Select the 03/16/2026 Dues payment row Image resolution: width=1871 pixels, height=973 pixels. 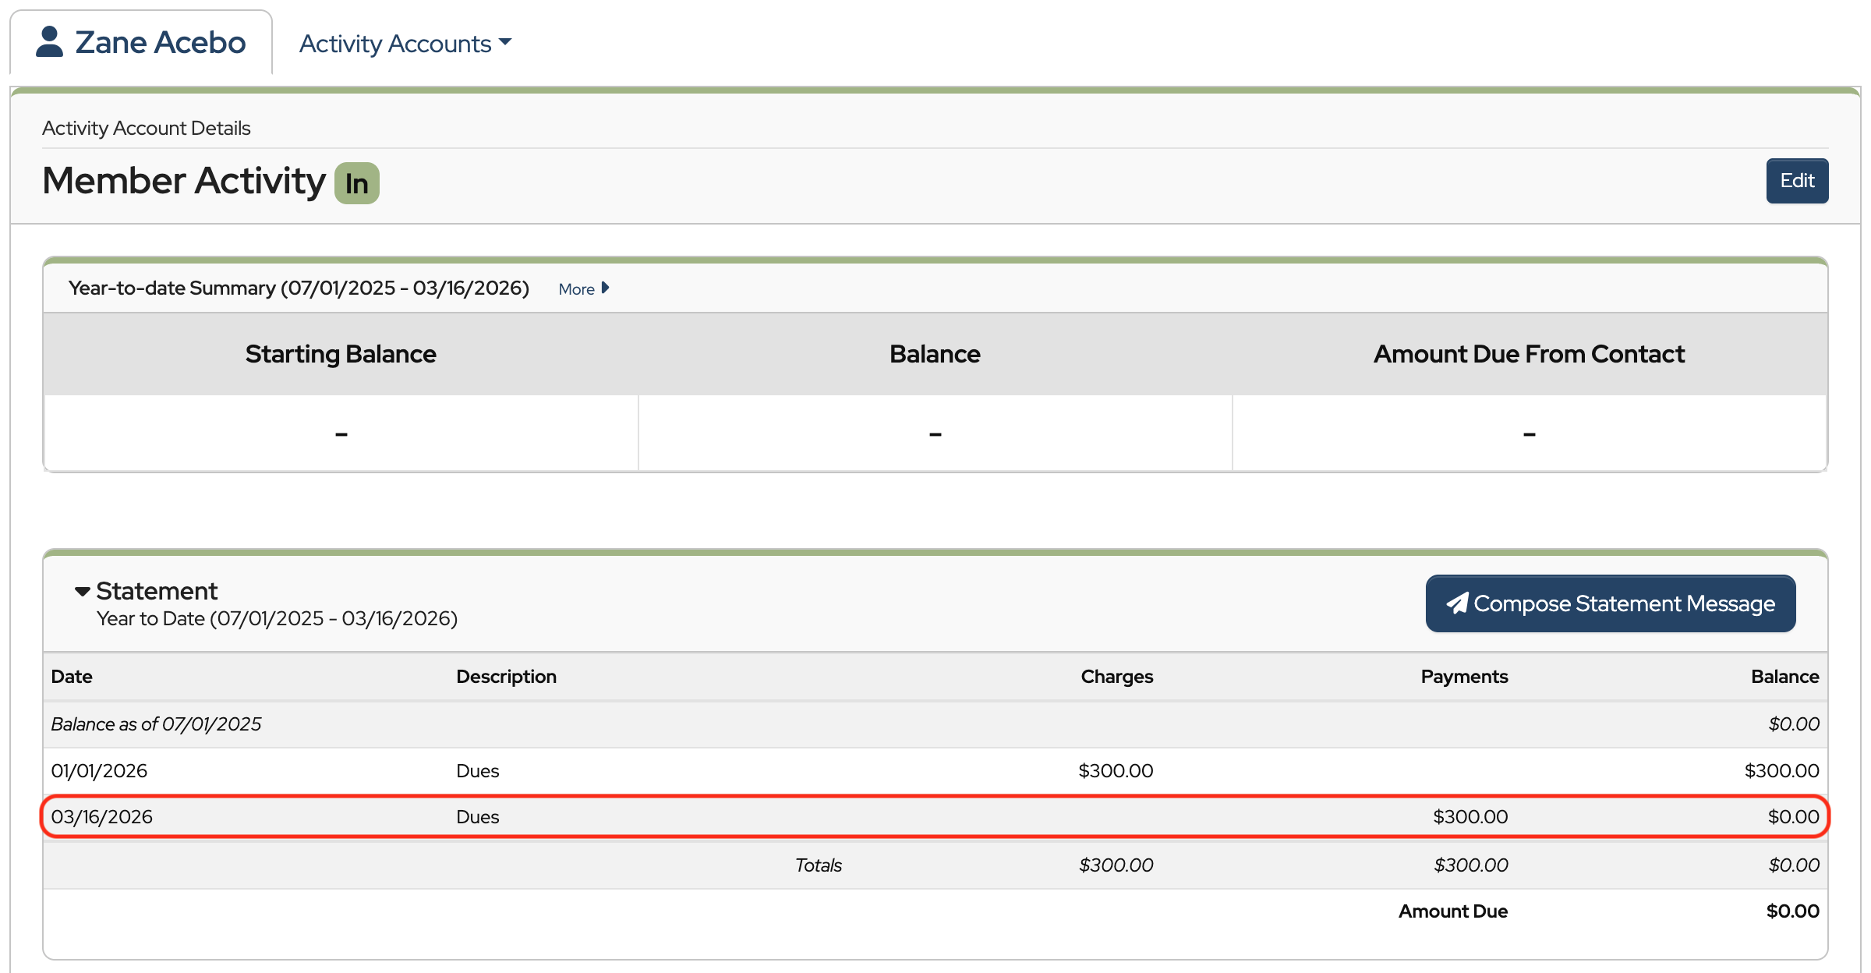tap(934, 816)
